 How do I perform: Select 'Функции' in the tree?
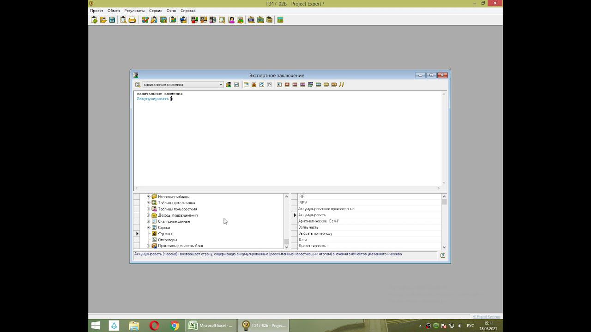pos(166,234)
